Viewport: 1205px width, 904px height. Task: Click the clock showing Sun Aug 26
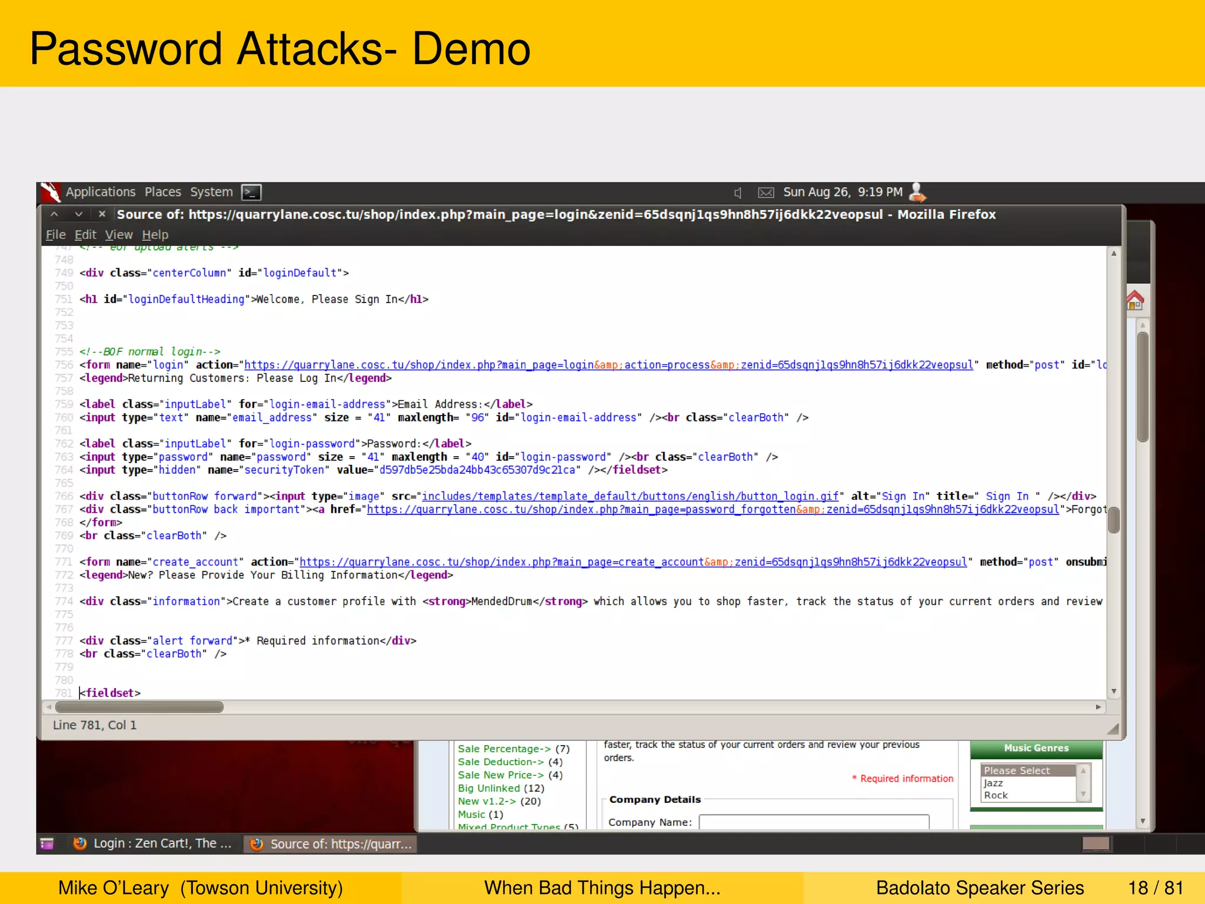point(843,192)
